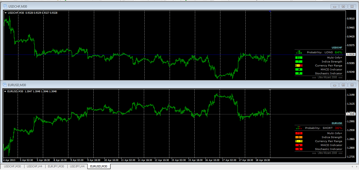Click Indice Strength label in EURUSD panel
Viewport: 359px width, 170px height.
pos(332,137)
